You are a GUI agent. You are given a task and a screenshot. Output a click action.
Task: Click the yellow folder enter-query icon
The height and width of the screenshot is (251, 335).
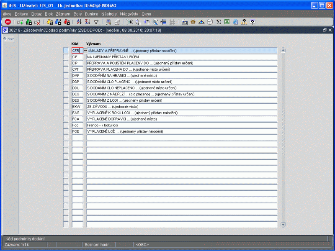point(49,22)
